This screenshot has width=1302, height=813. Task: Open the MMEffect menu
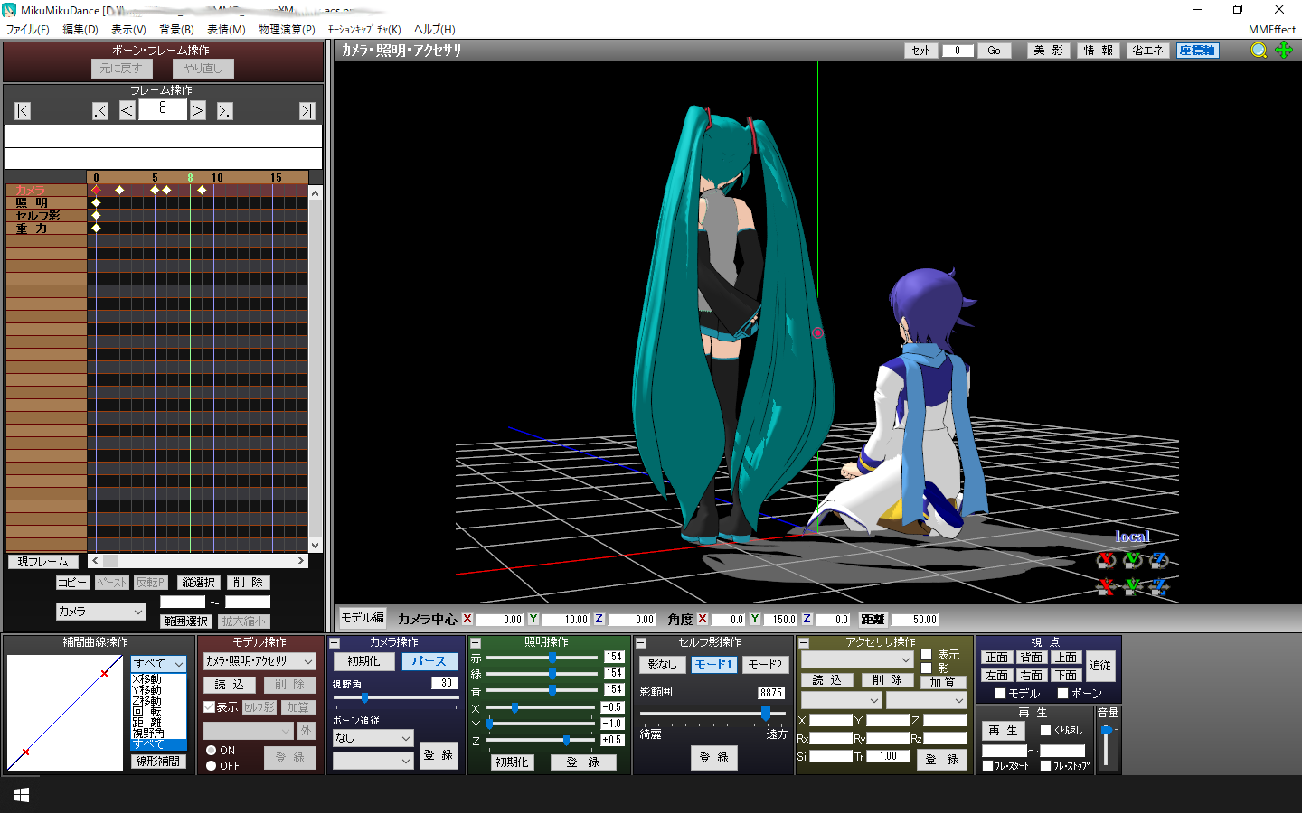pyautogui.click(x=1272, y=30)
